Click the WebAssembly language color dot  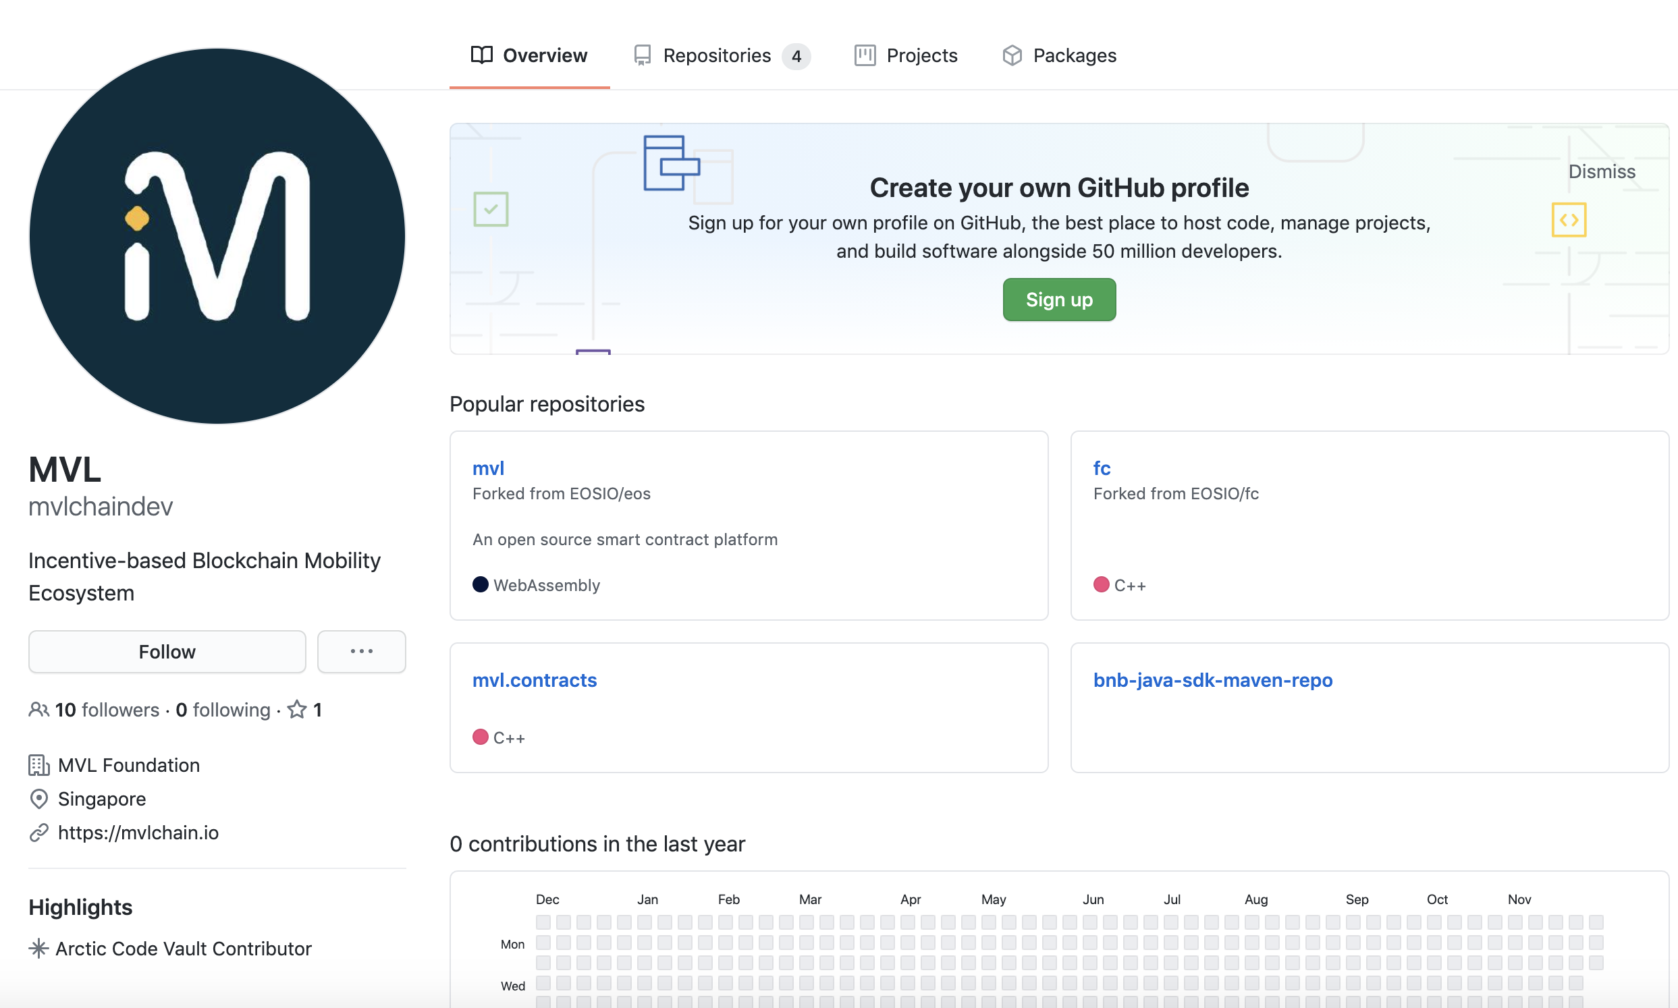point(481,585)
